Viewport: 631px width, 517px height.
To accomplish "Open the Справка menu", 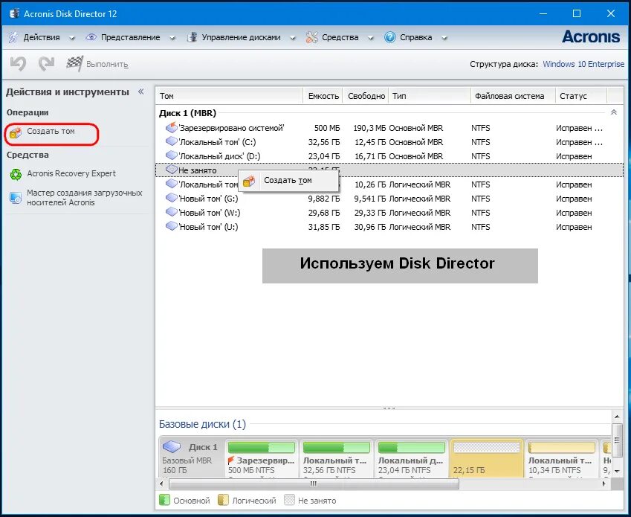I will coord(415,37).
